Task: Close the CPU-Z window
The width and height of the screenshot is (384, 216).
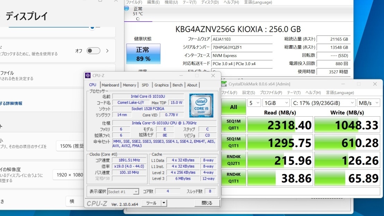Action: (x=213, y=76)
